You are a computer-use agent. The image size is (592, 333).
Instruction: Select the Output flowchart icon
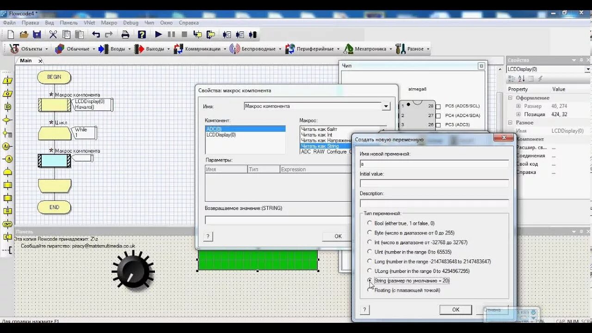point(7,93)
